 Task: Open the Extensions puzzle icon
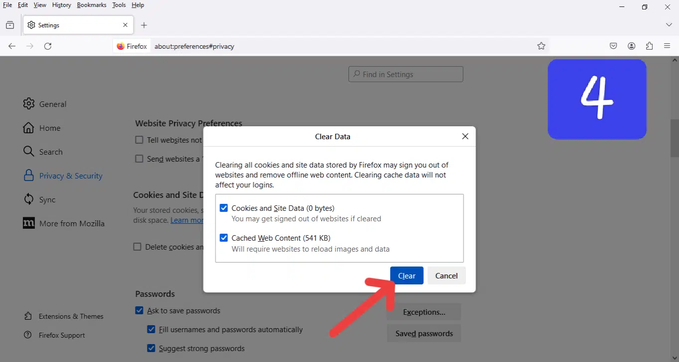[x=649, y=46]
